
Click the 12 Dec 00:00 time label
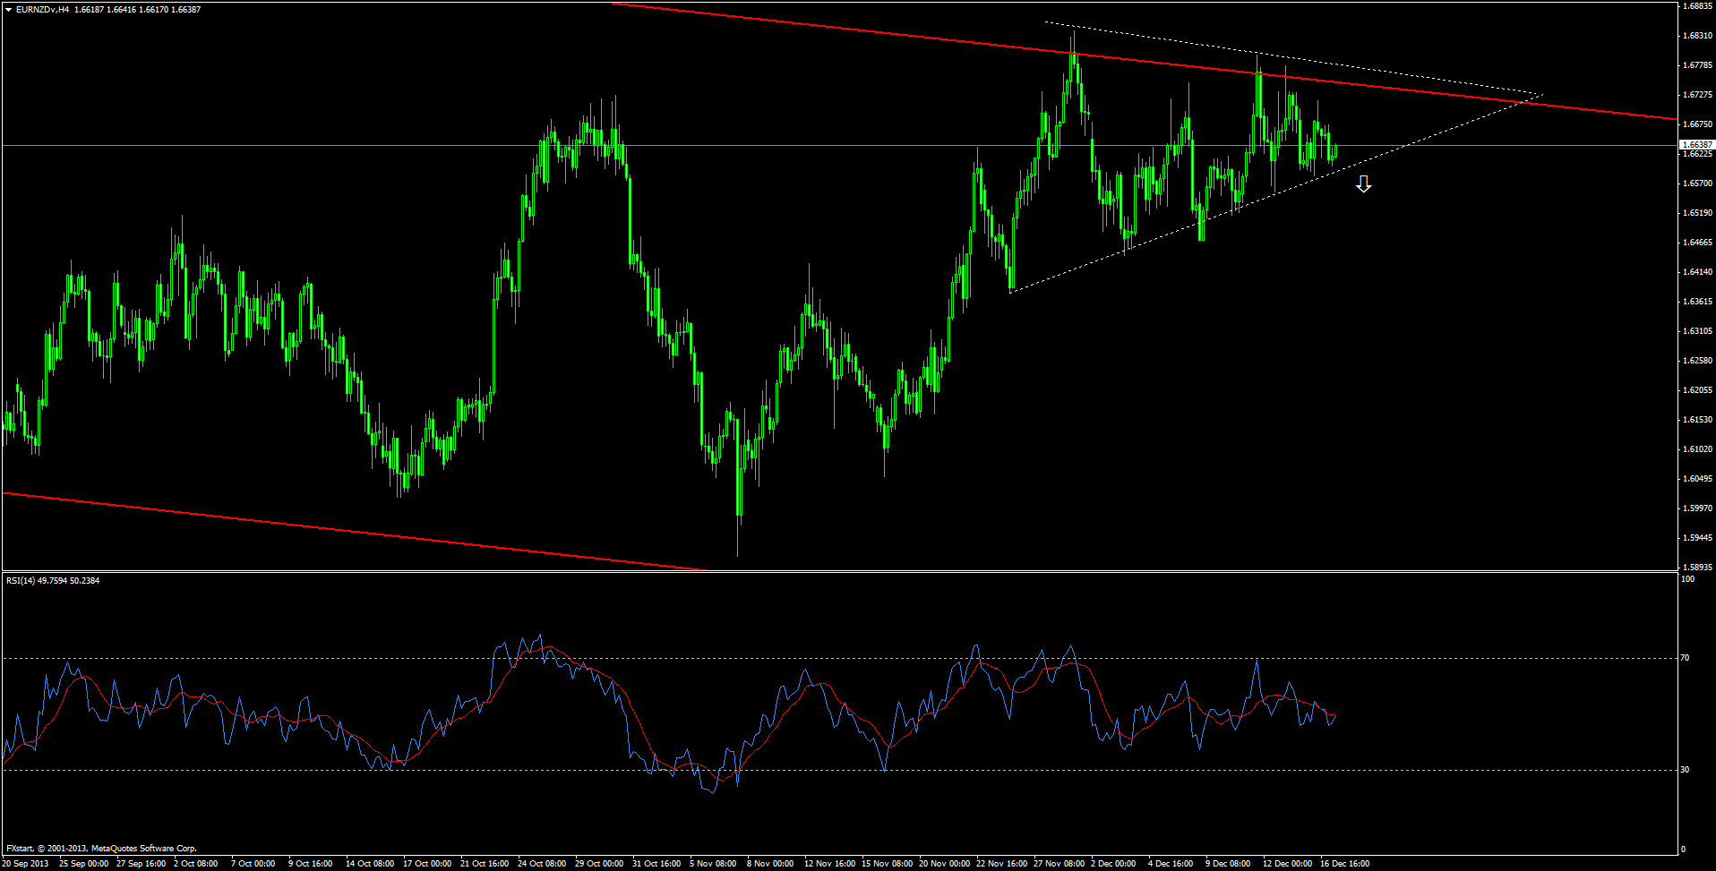(x=1288, y=864)
